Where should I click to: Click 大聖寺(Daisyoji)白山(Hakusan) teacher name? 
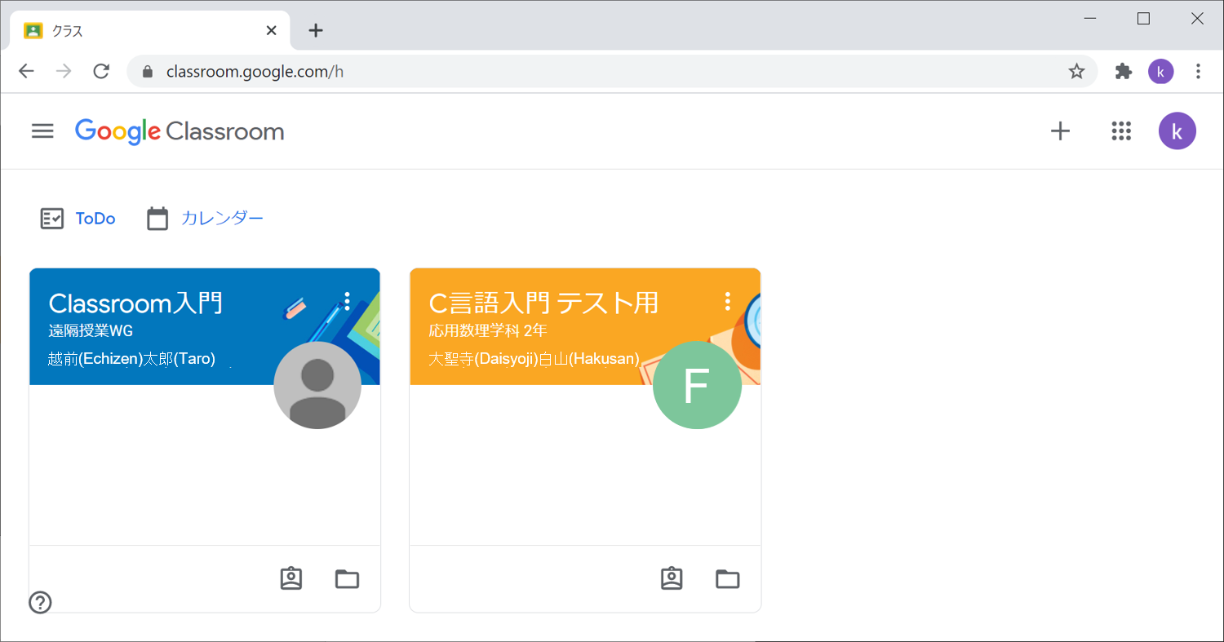tap(534, 358)
